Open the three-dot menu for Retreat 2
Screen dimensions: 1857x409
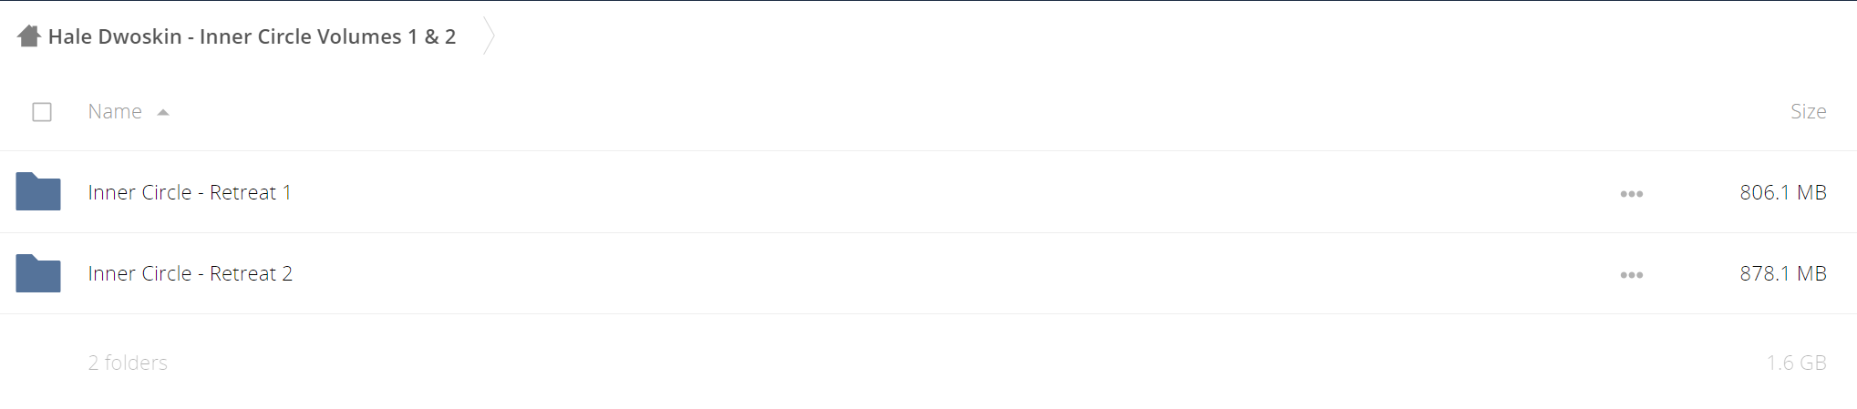point(1632,275)
